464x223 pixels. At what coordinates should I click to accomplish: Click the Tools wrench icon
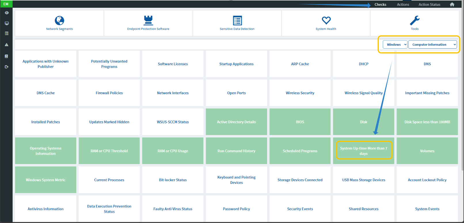click(415, 20)
